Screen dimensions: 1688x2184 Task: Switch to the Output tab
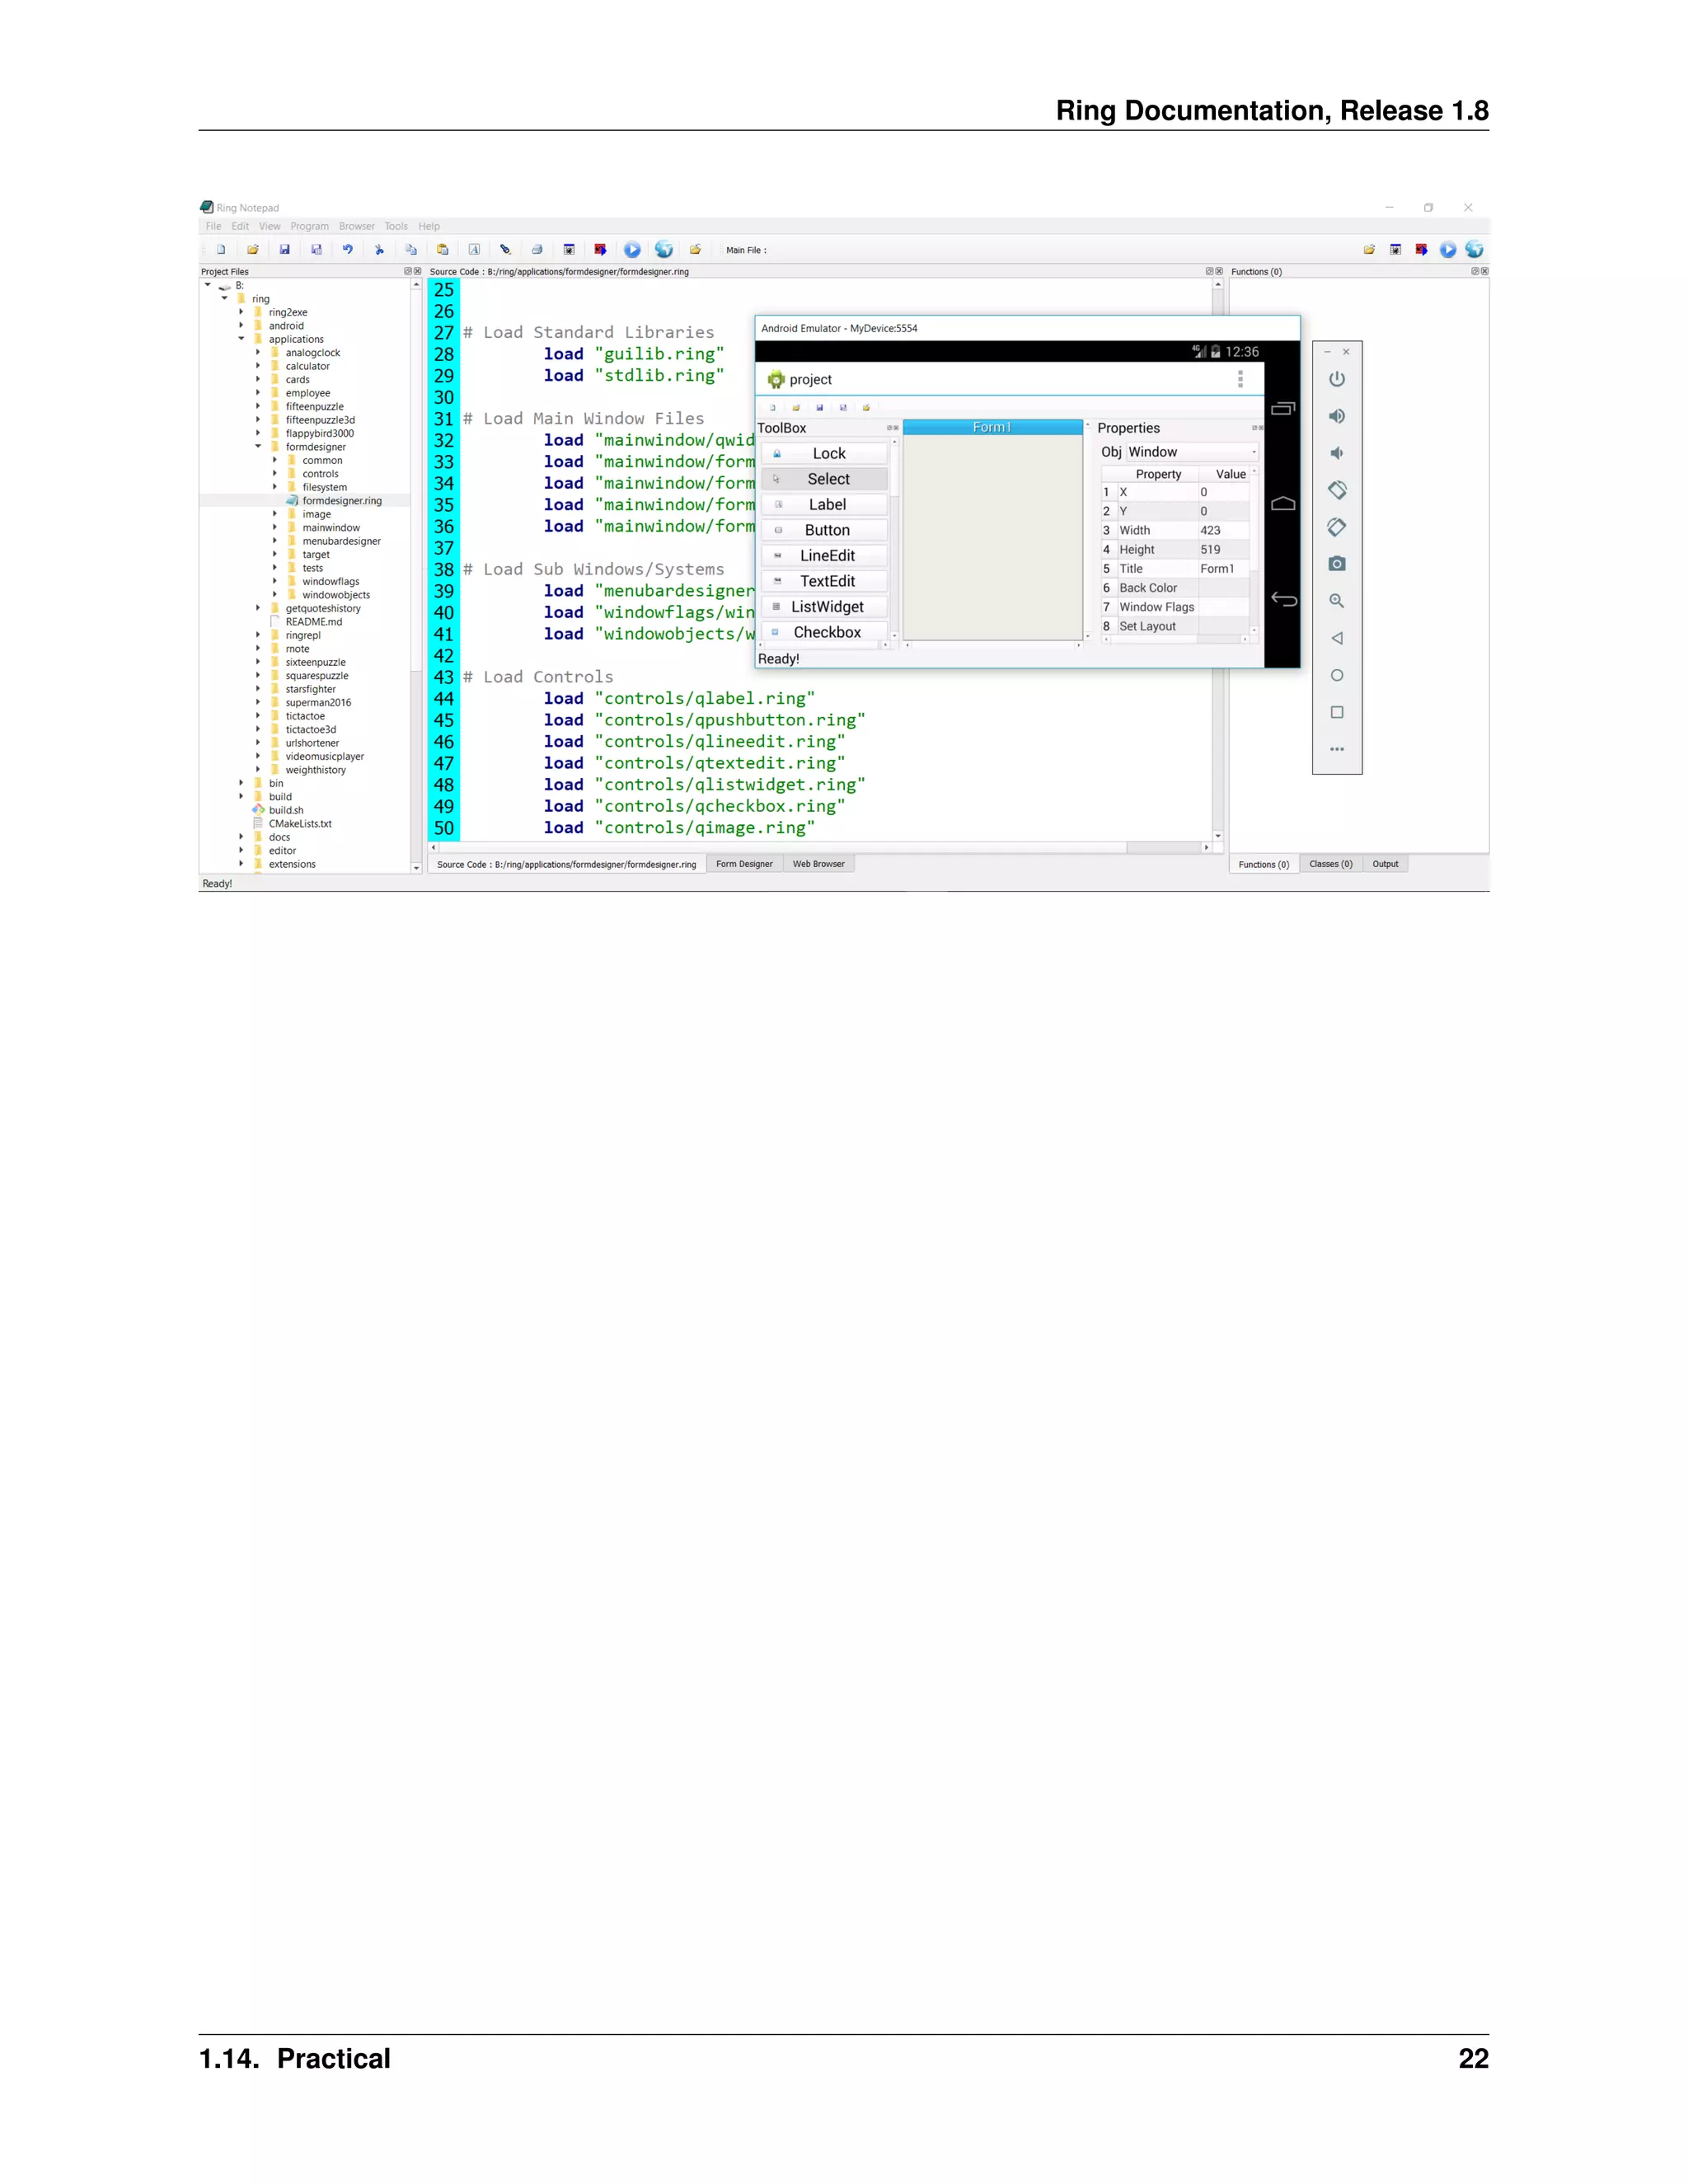pos(1385,864)
